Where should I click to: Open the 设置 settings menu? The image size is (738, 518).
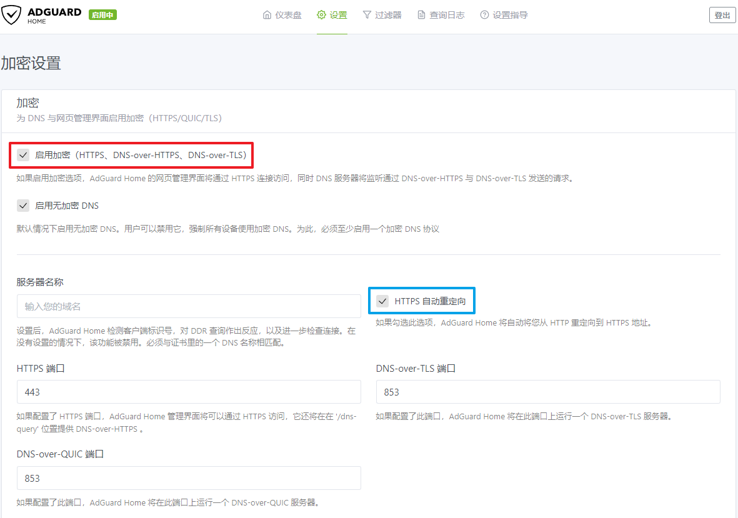click(332, 15)
